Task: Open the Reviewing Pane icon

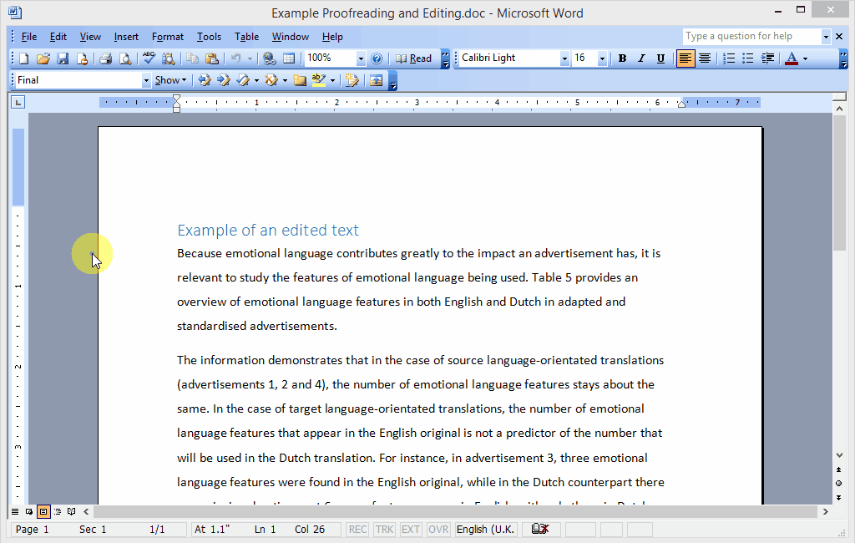Action: tap(376, 80)
